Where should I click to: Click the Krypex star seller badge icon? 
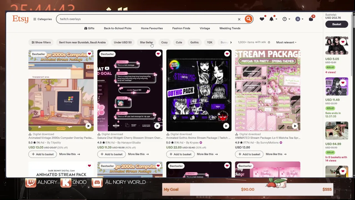click(x=201, y=143)
